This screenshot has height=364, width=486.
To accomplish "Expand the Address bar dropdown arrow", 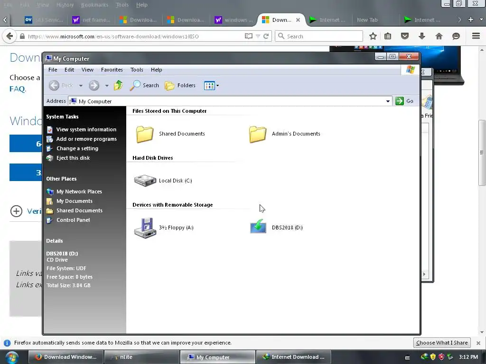I will point(388,101).
